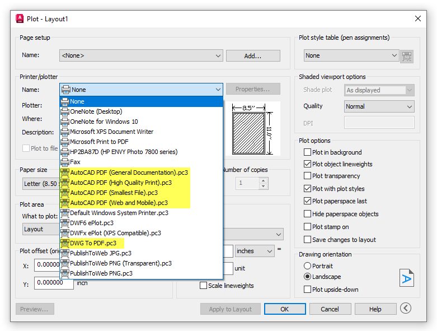The width and height of the screenshot is (437, 331).
Task: Click the Cancel button
Action: point(330,309)
